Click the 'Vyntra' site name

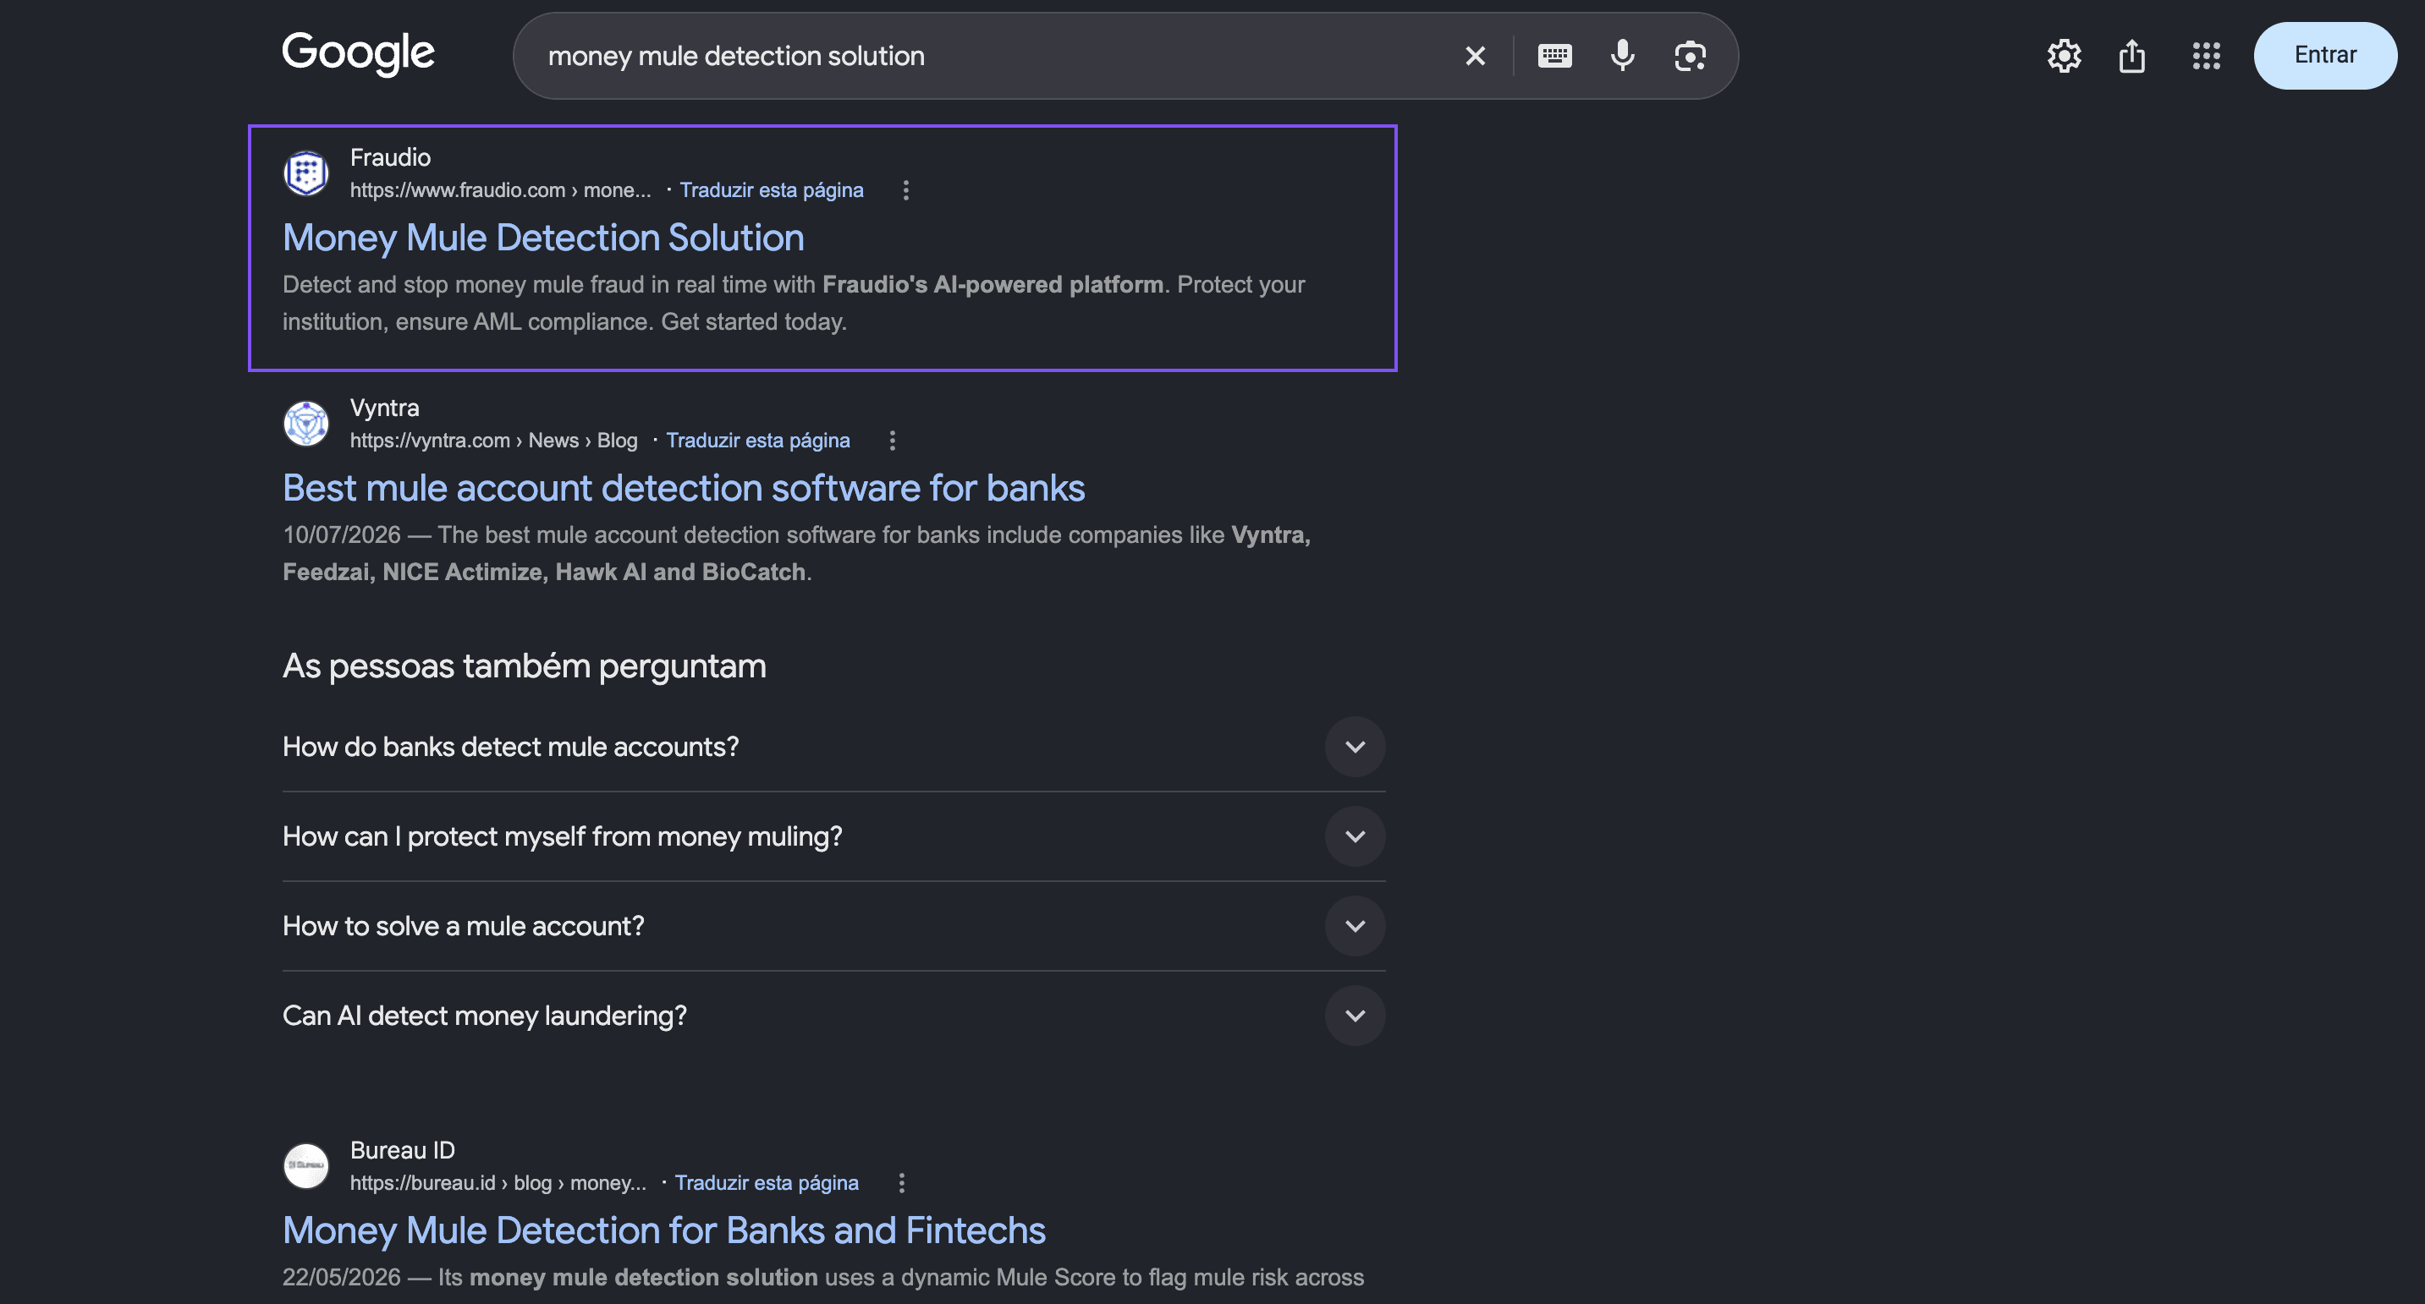tap(384, 408)
